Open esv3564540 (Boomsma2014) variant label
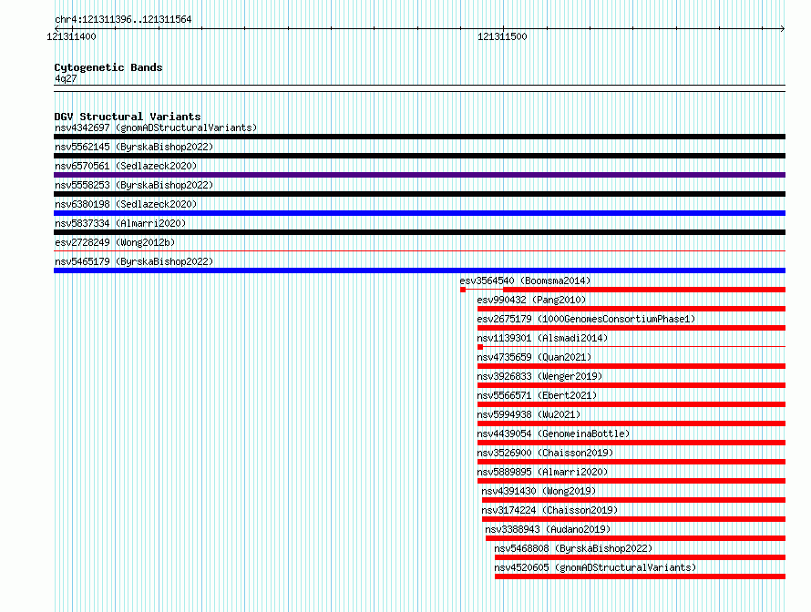This screenshot has height=612, width=811. pos(525,280)
